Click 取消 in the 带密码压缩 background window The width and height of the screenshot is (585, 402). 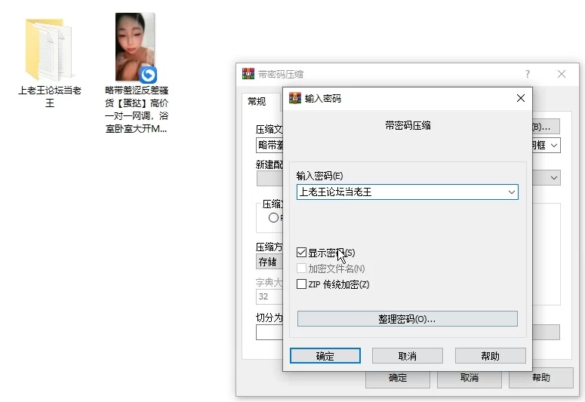pyautogui.click(x=470, y=378)
